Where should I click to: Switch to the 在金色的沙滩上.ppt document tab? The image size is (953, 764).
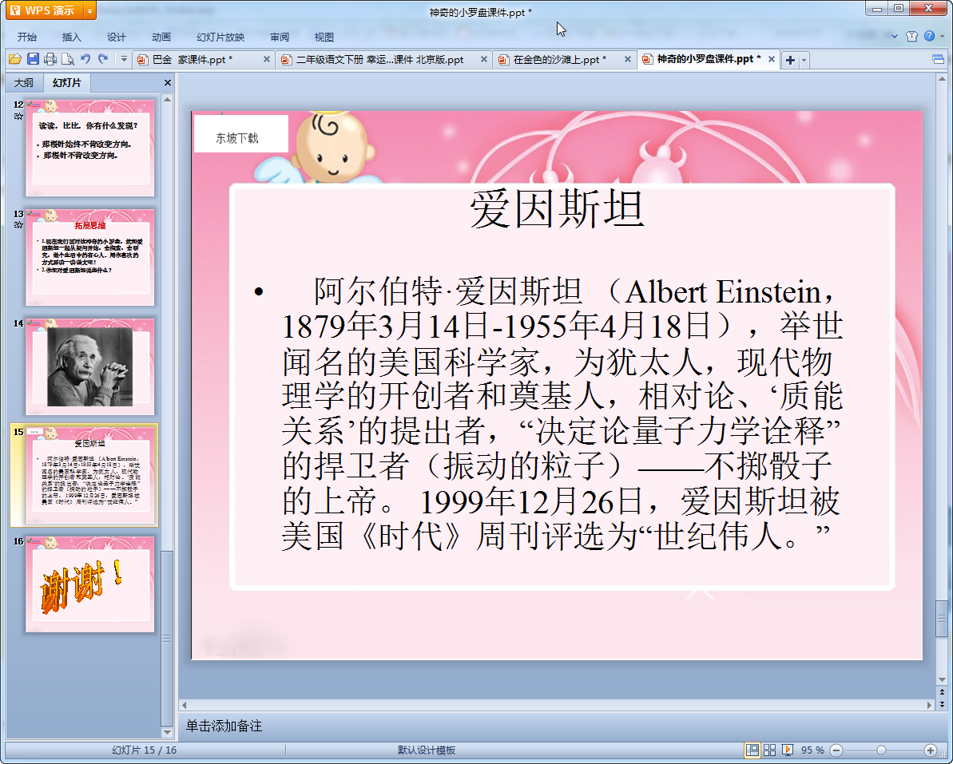coord(559,60)
